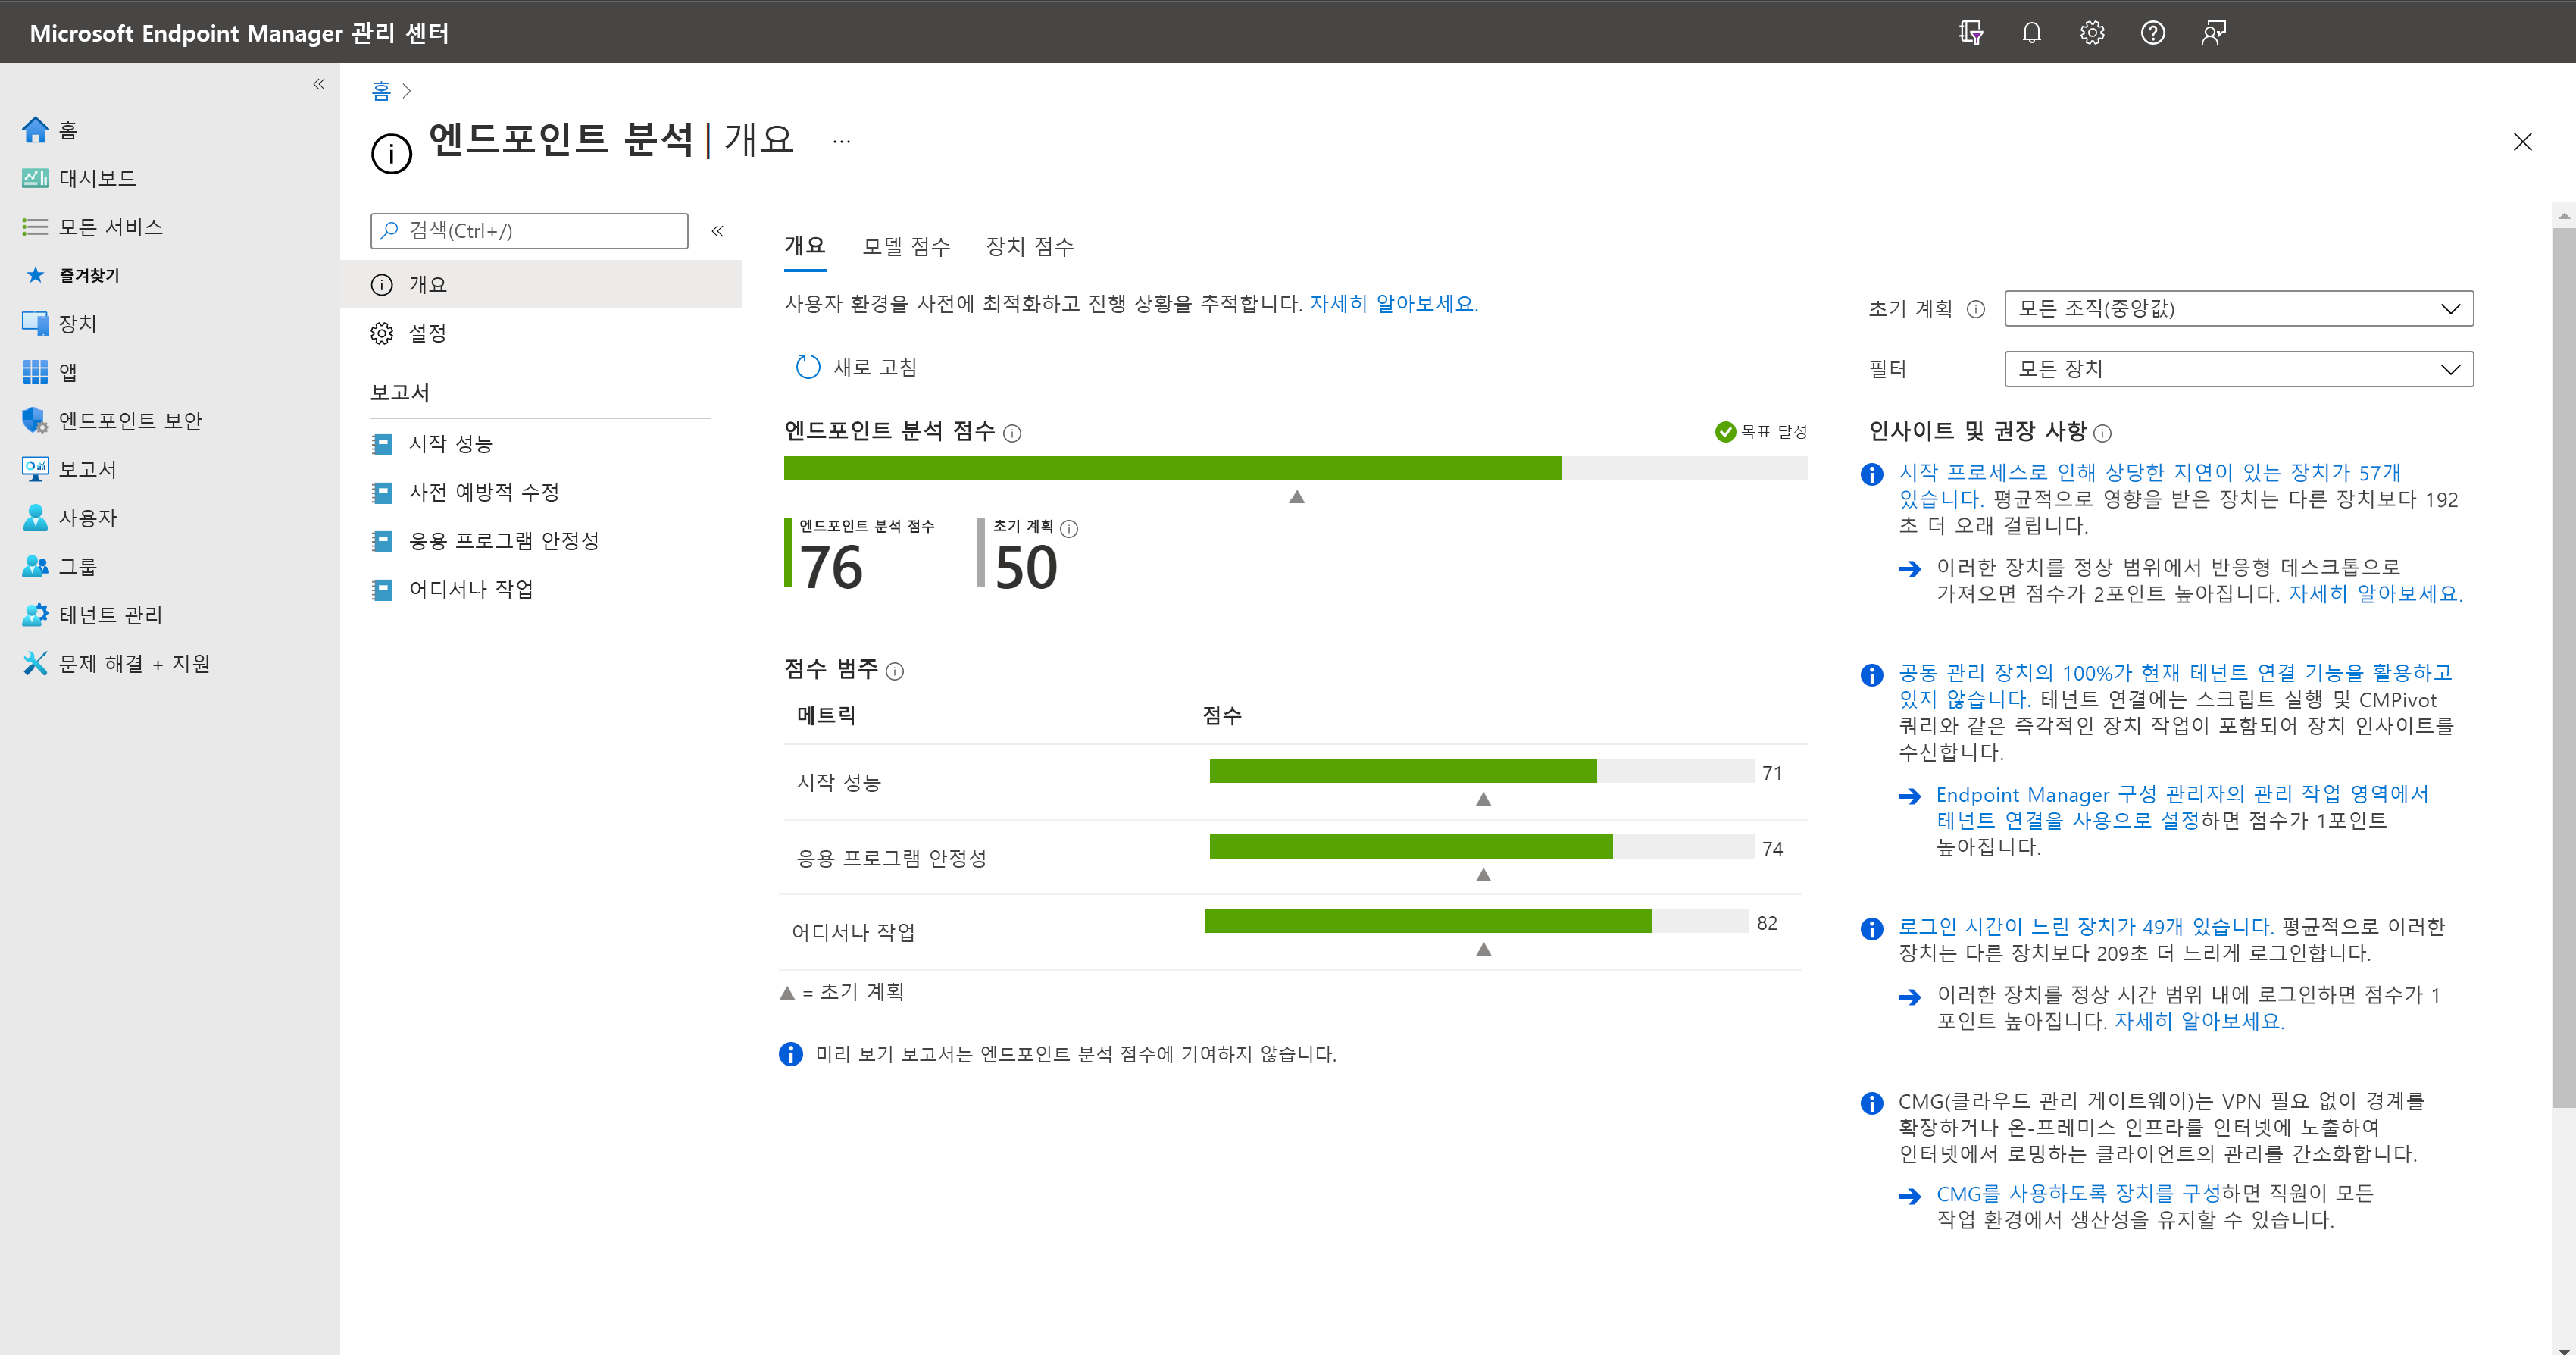
Task: Click the 어디서나 작업 score bar
Action: point(1476,921)
